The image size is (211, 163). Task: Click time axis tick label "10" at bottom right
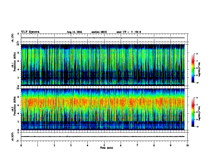(187, 145)
